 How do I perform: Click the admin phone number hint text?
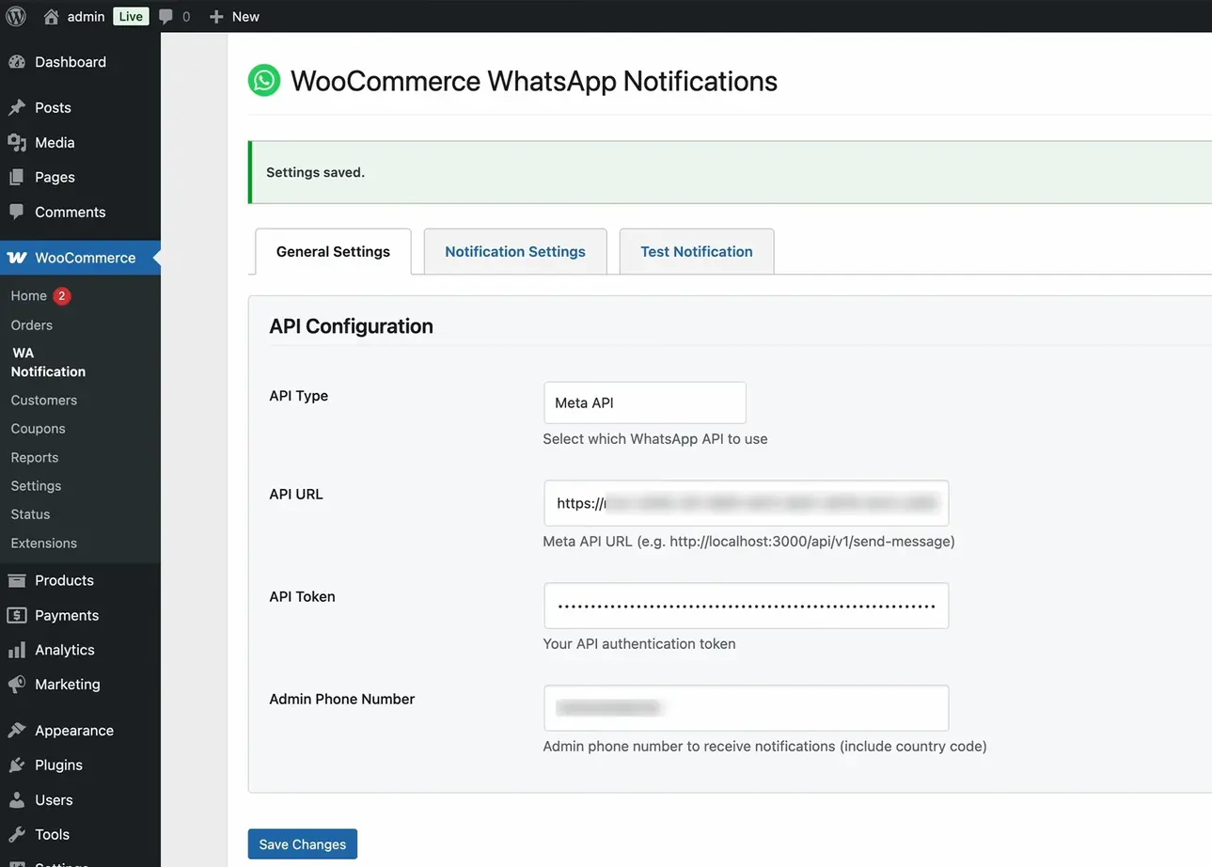(x=765, y=747)
